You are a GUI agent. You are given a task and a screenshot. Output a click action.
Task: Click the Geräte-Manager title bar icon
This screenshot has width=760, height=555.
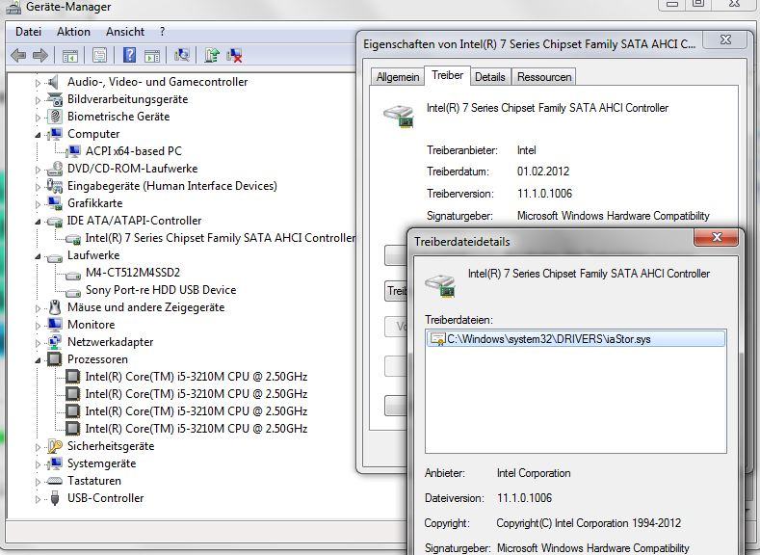13,7
